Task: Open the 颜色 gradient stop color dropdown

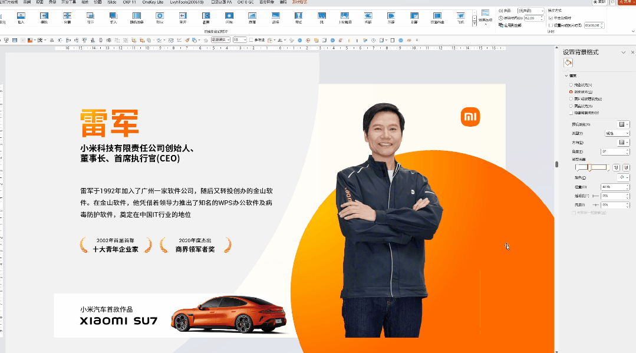Action: [624, 177]
